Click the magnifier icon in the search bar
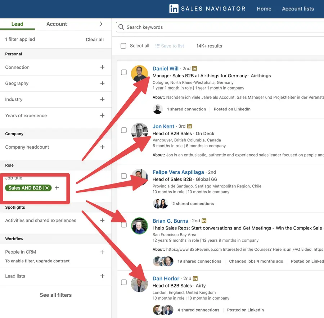Screen dimensions: 324x318 click(122, 27)
